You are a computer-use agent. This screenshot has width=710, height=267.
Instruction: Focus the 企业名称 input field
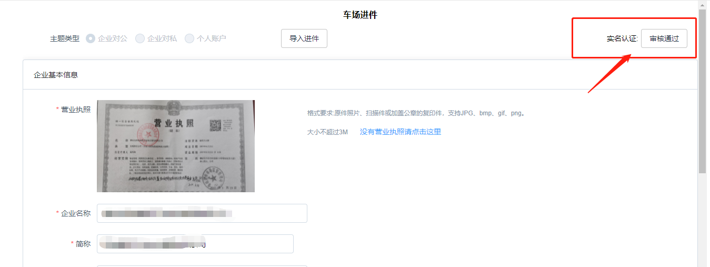[x=202, y=213]
